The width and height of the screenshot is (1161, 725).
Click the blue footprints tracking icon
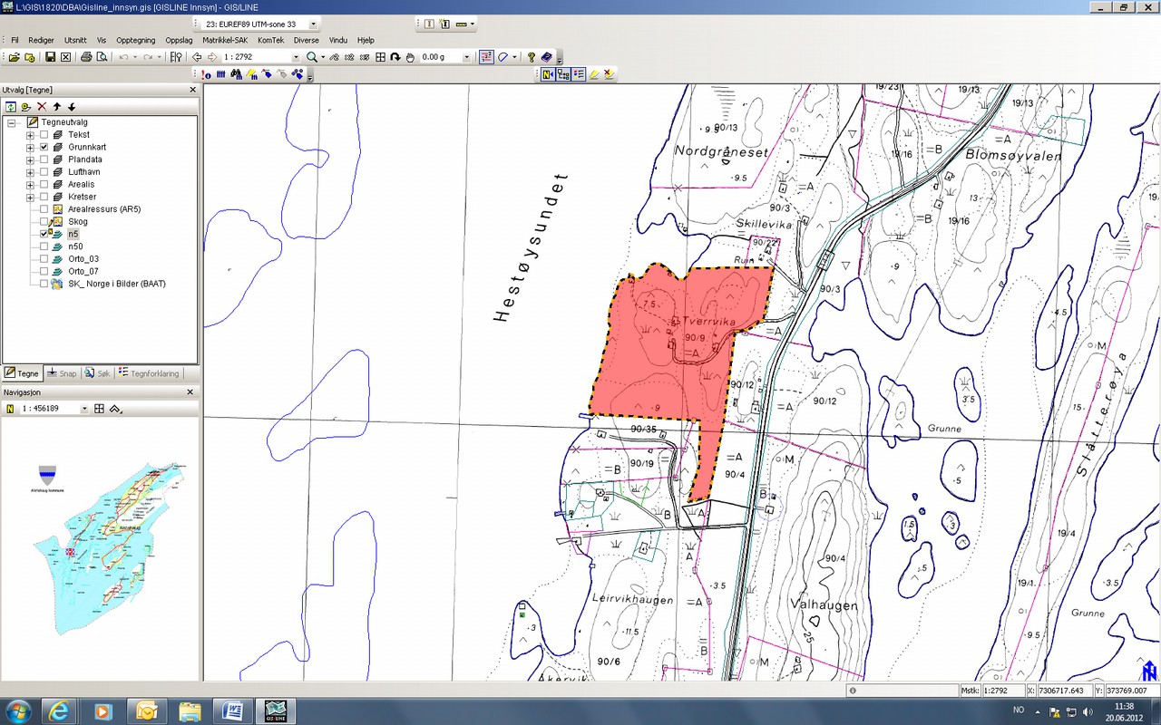[297, 74]
